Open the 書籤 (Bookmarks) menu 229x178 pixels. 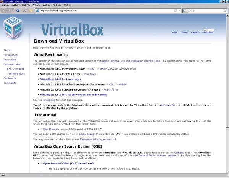point(47,5)
